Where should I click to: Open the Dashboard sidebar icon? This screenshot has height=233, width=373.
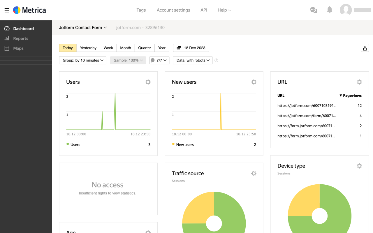click(x=6, y=28)
